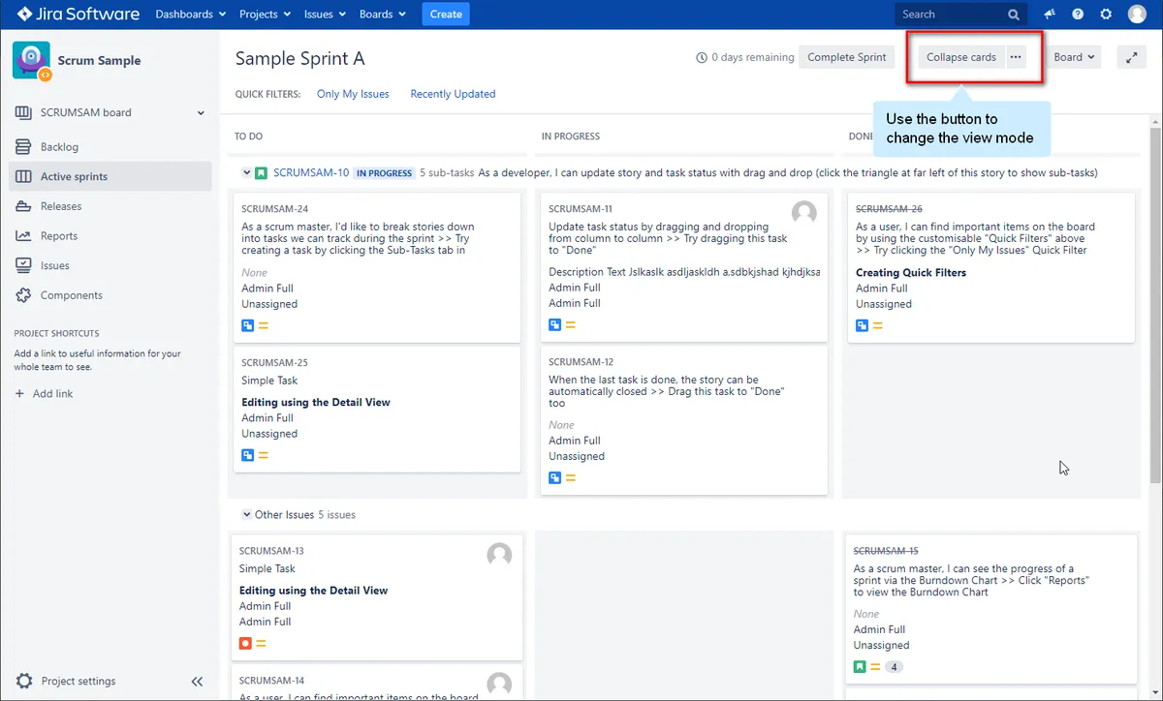The height and width of the screenshot is (701, 1163).
Task: Open the help question mark icon
Action: (x=1078, y=15)
